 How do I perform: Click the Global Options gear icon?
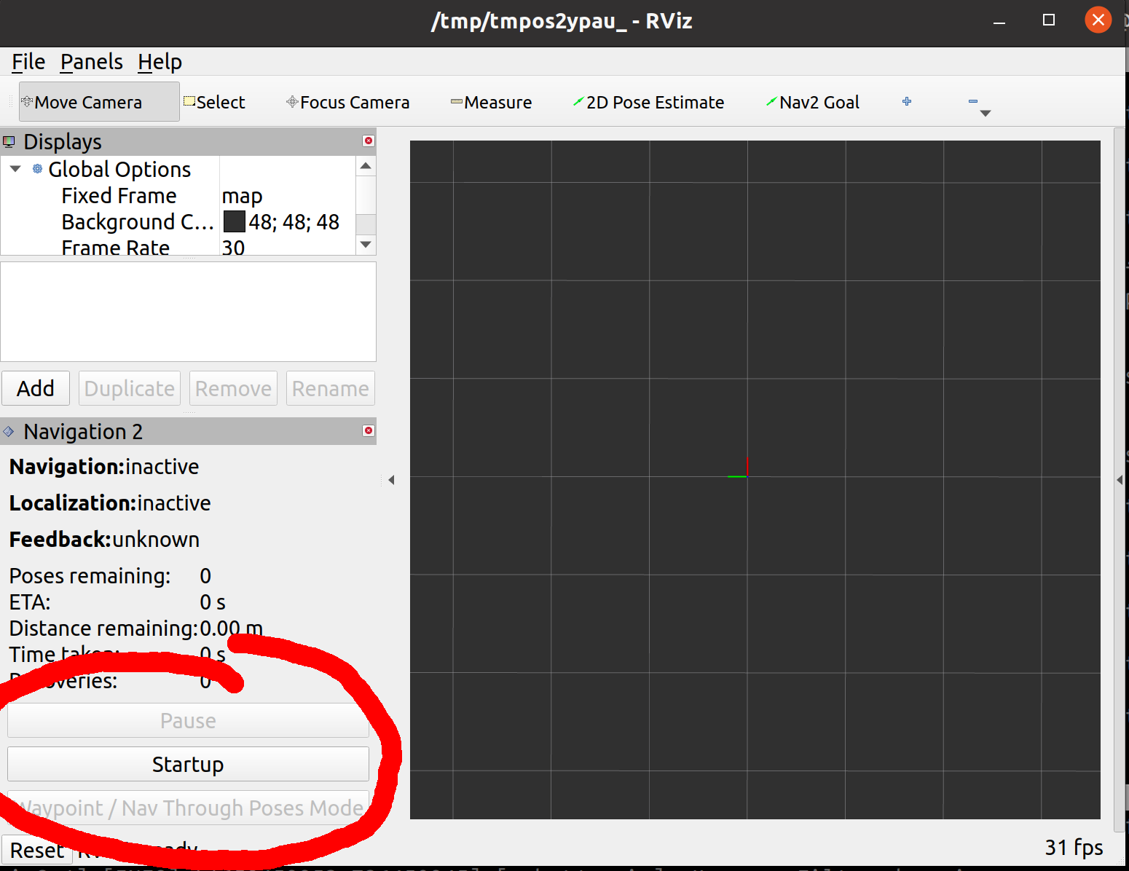38,169
